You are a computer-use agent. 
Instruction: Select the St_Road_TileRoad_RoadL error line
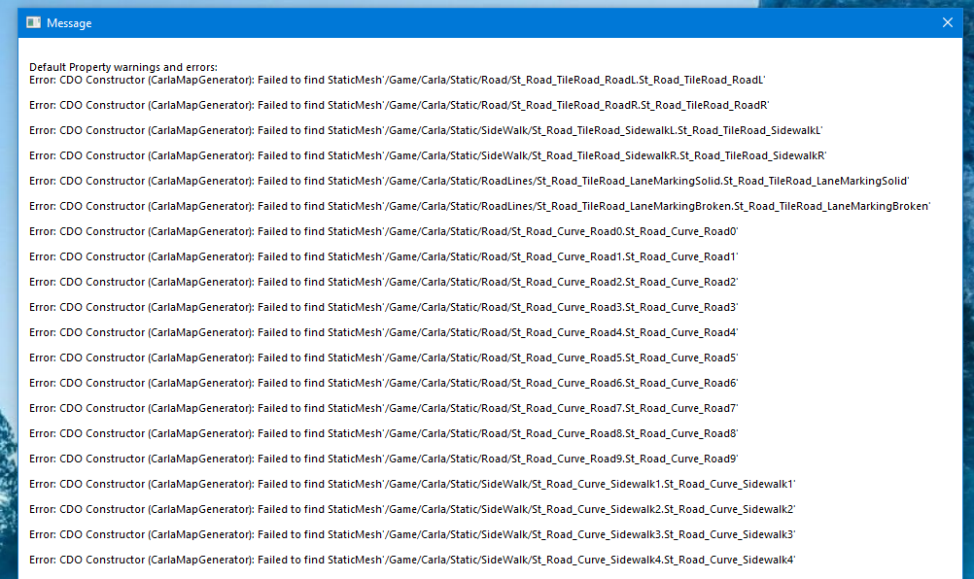(398, 80)
